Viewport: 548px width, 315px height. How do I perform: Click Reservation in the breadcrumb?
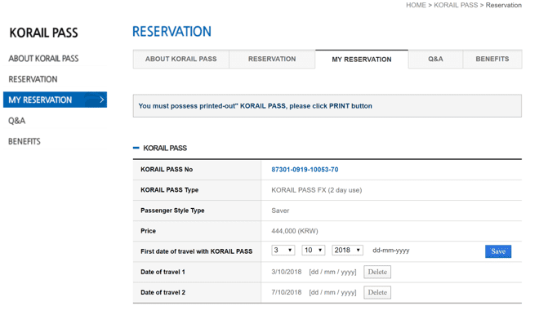504,5
